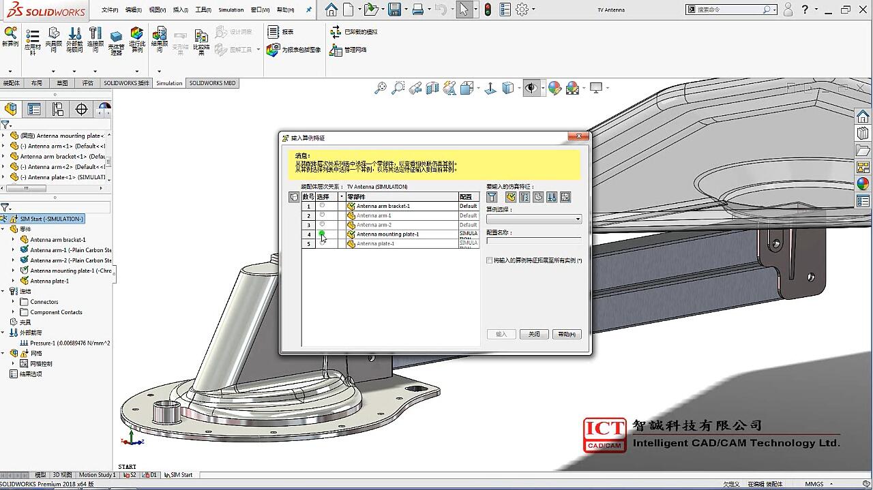873x490 pixels.
Task: Select radio button for Antenna arm-1 row
Action: click(x=323, y=215)
